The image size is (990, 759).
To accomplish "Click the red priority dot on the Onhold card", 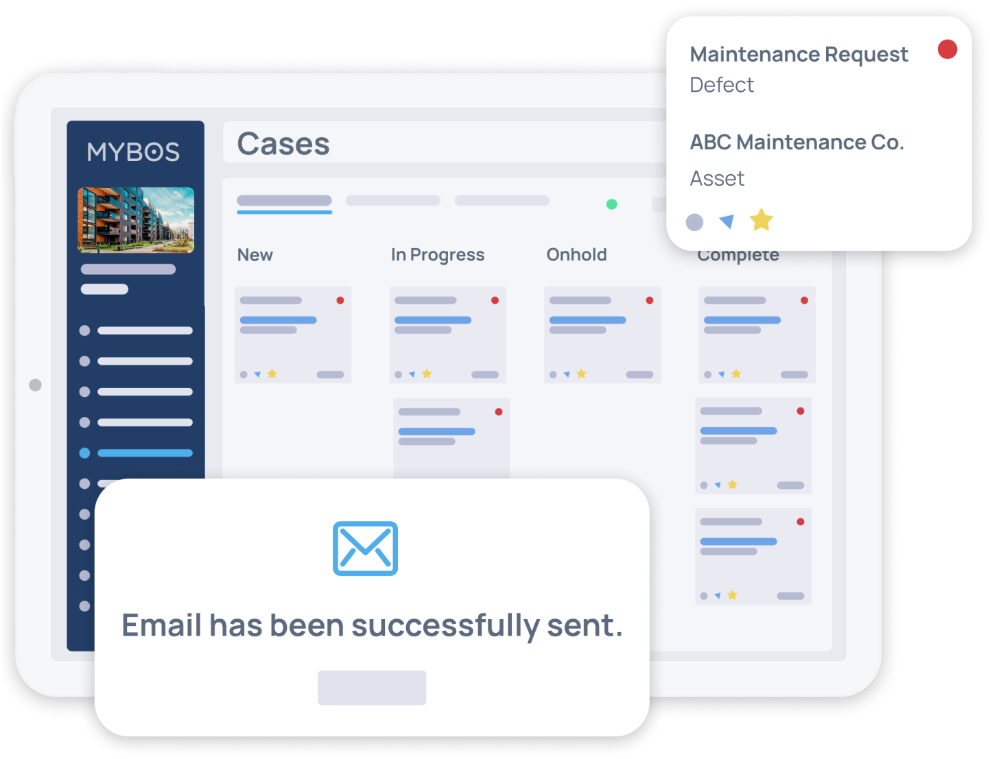I will click(650, 300).
